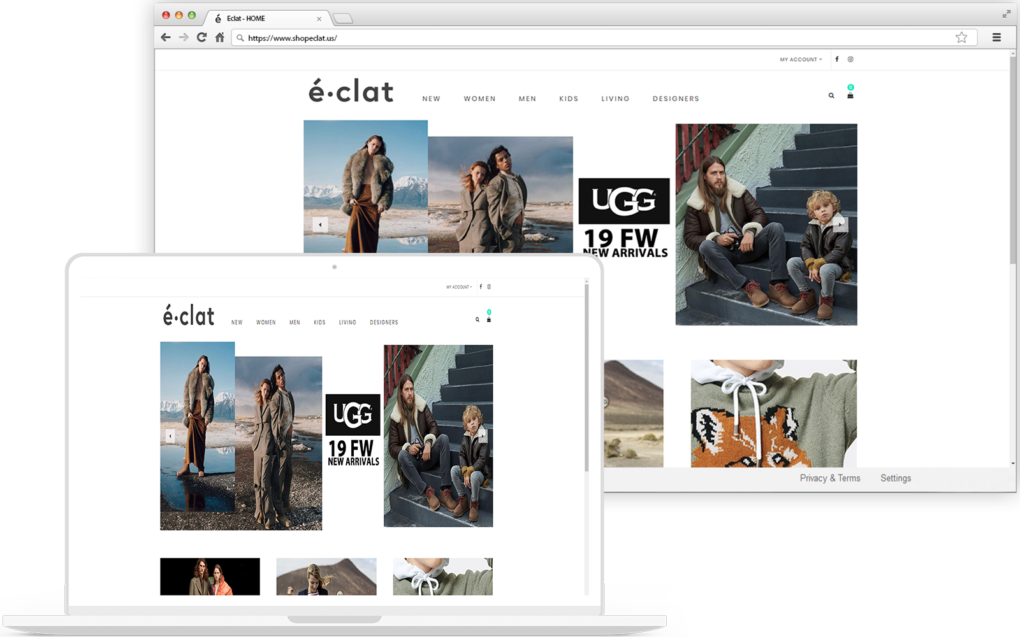Open LIVING menu on the laptop screen
The width and height of the screenshot is (1020, 637).
coord(347,322)
